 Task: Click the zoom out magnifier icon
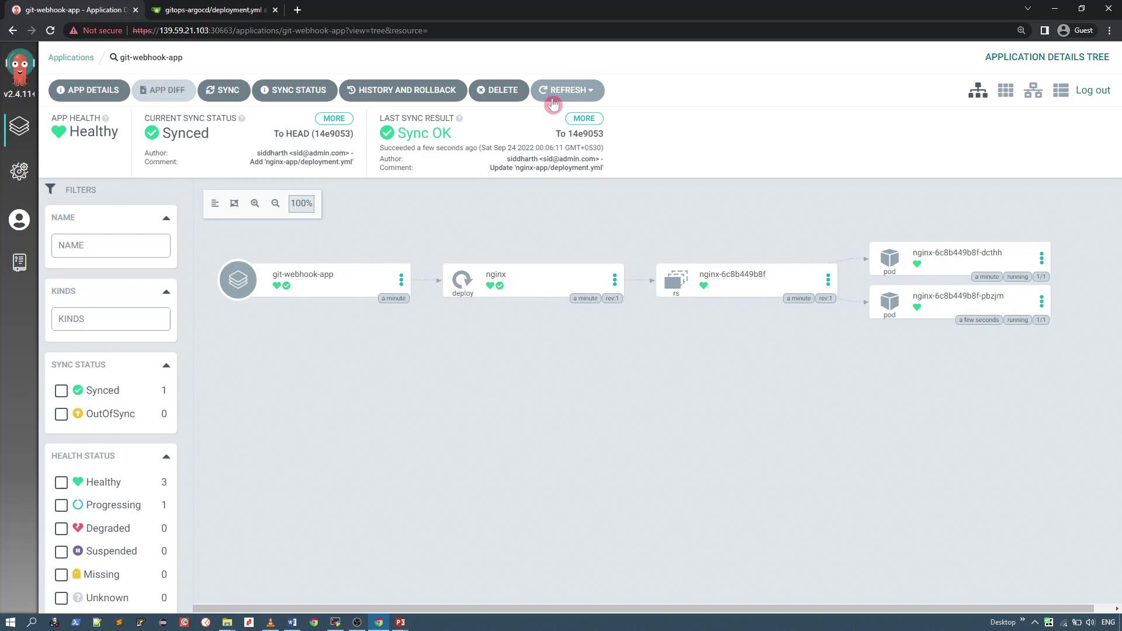point(275,203)
